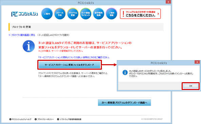The image size is (201, 124).
Task: Open the プライバシーポリシー footer link
Action: pos(44,119)
